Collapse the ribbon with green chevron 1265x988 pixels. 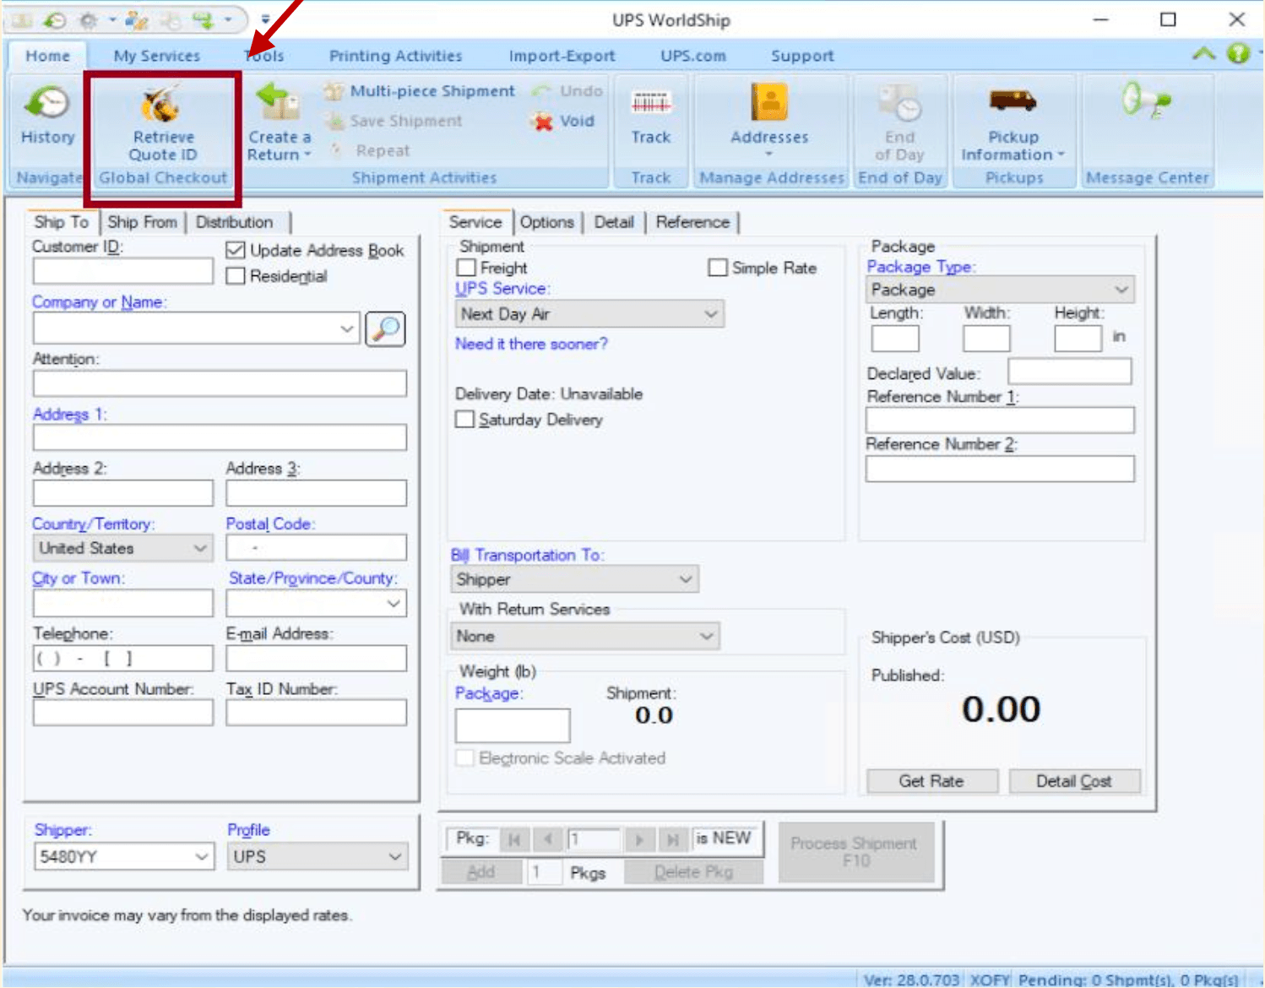coord(1204,54)
